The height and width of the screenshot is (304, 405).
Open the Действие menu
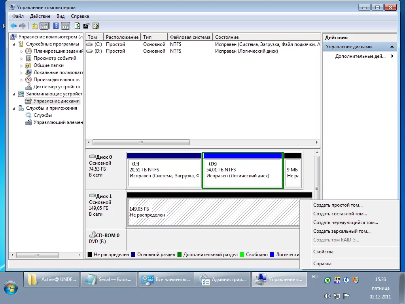tap(40, 16)
